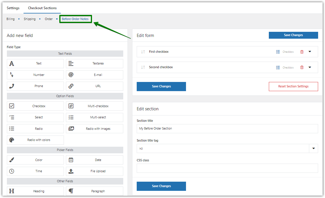The height and width of the screenshot is (198, 325).
Task: Click the Section title input field
Action: pos(227,129)
